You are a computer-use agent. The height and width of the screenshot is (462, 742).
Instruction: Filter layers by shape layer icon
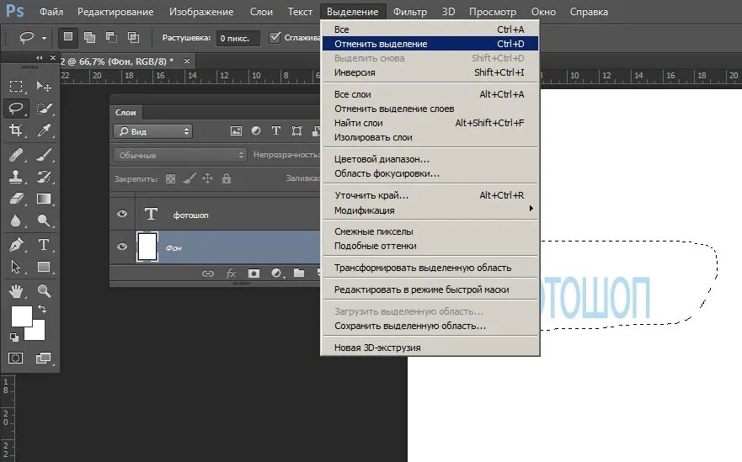point(296,131)
